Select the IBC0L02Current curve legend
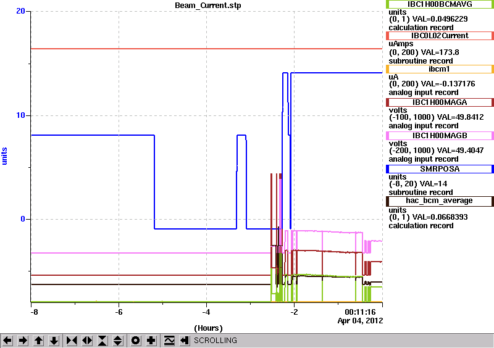Image resolution: width=494 pixels, height=348 pixels. (x=440, y=36)
